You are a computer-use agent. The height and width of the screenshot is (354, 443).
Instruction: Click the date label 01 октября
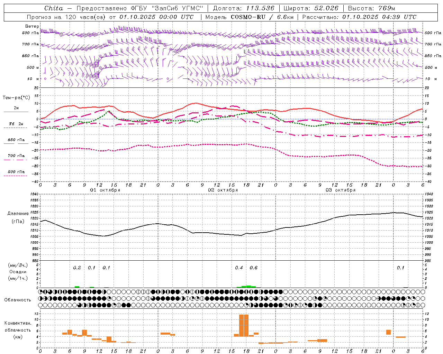[x=105, y=190]
